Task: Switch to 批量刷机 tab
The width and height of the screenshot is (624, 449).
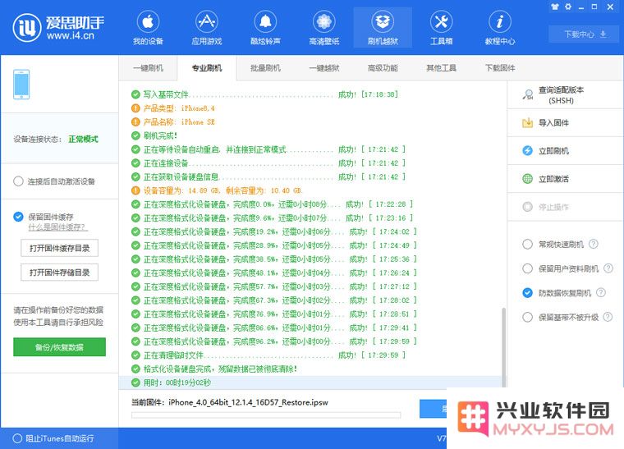Action: [265, 68]
